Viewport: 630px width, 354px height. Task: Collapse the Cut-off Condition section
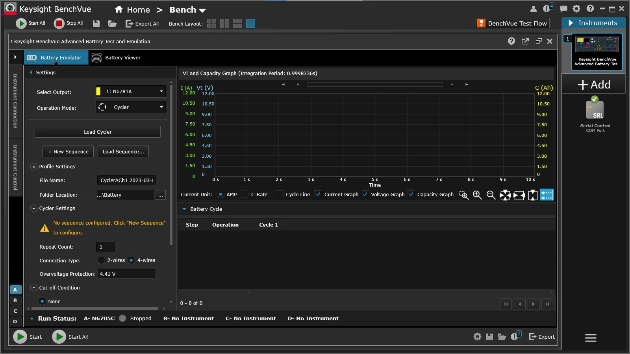click(34, 288)
